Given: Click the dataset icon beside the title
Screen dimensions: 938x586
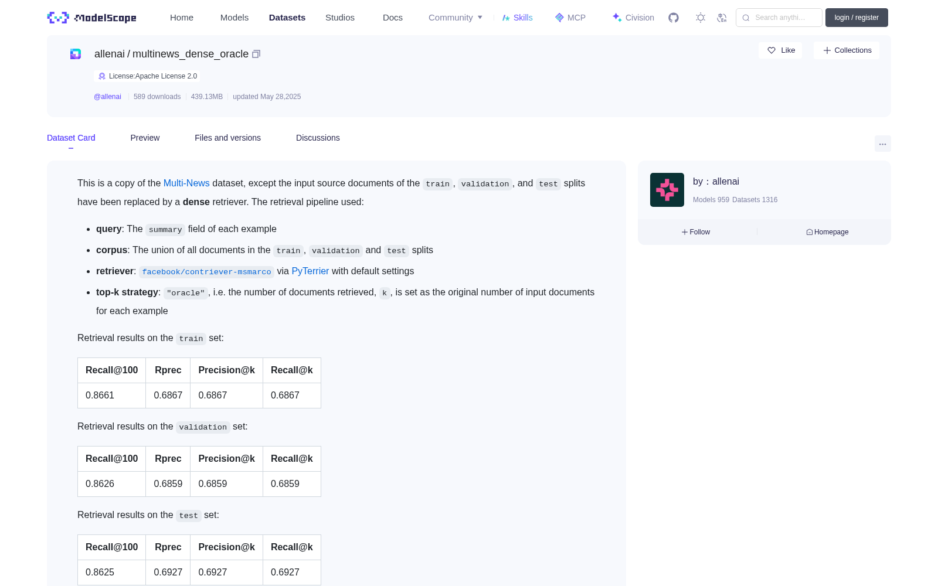Looking at the screenshot, I should point(76,54).
